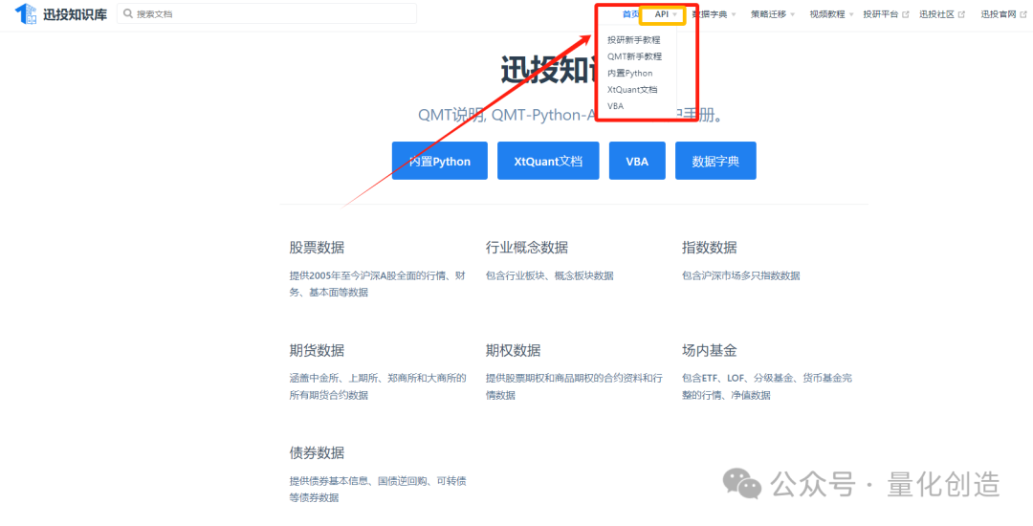The width and height of the screenshot is (1033, 526).
Task: Click the 包含行业板块、概念板块数据 description
Action: (x=549, y=275)
